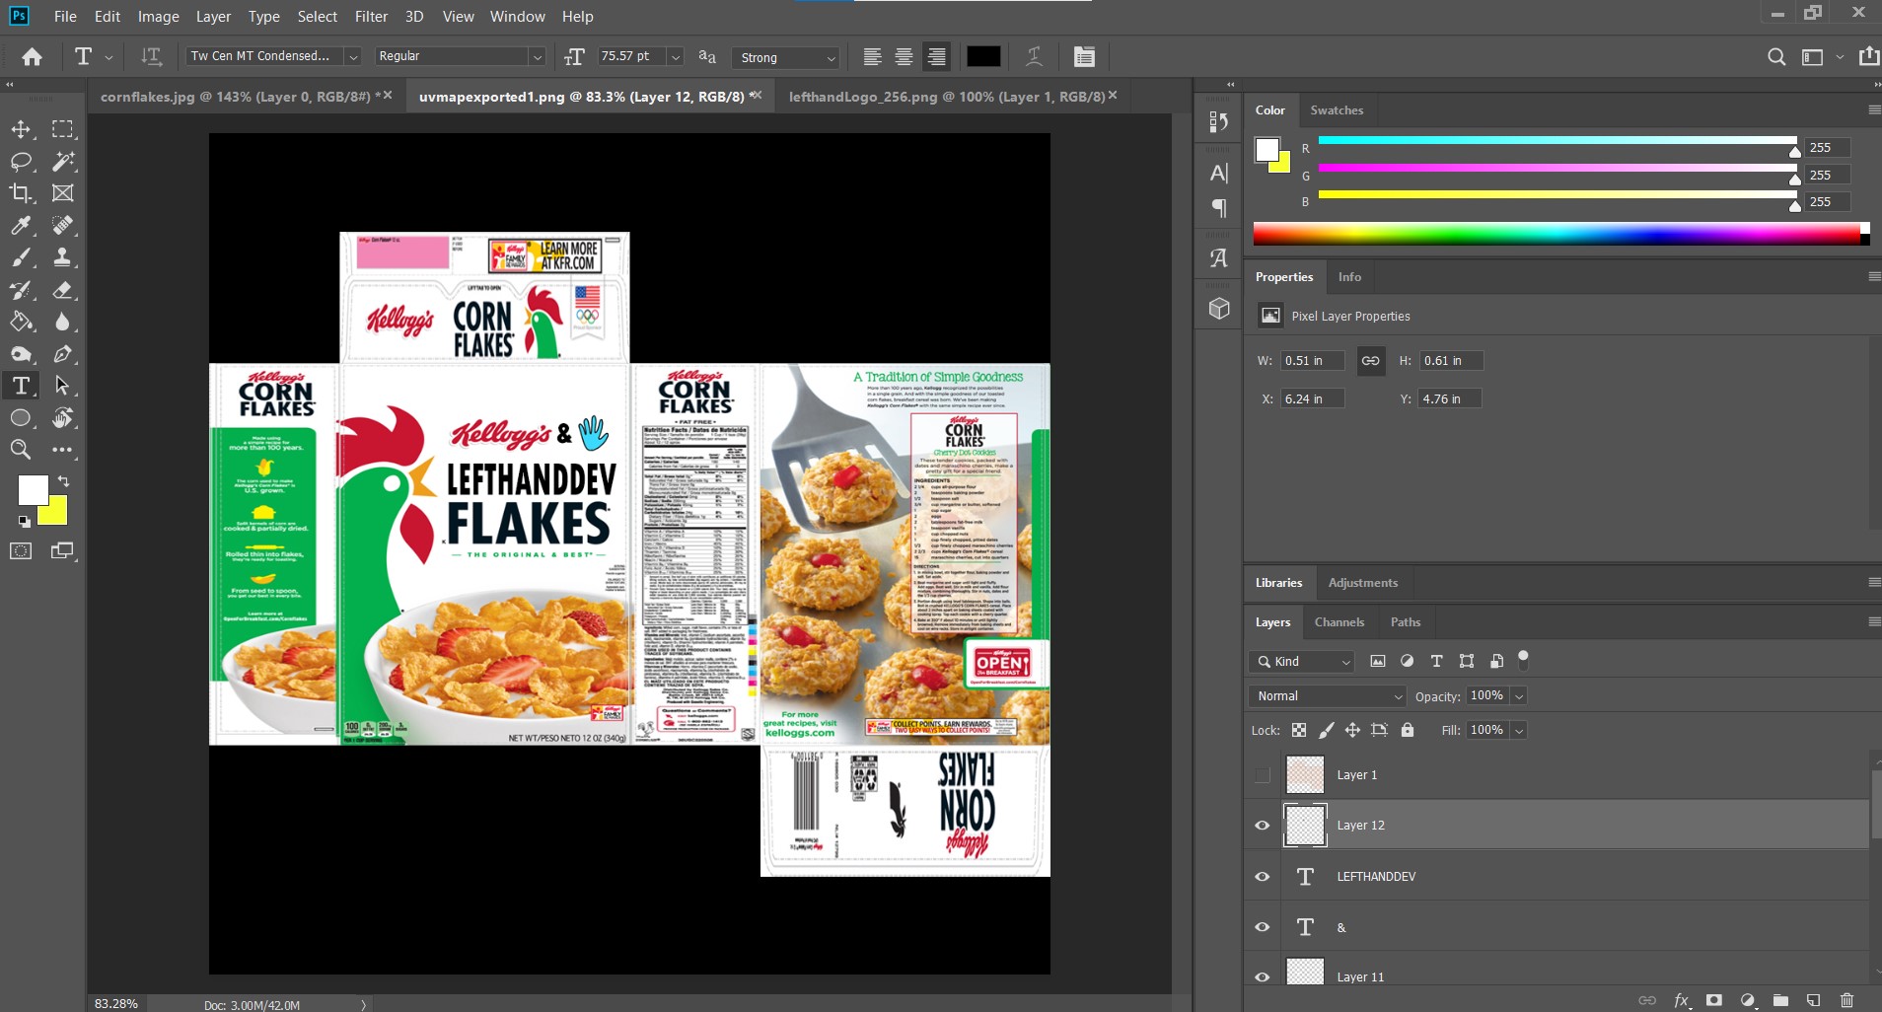
Task: Hide Layer 11 visibility eye
Action: point(1262,977)
